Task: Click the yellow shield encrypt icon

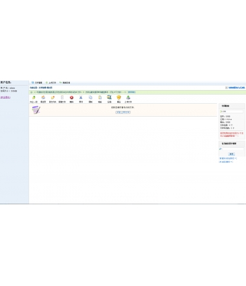Action: [118, 97]
